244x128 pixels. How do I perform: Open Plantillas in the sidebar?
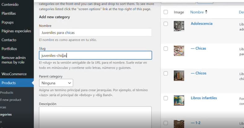click(x=9, y=14)
